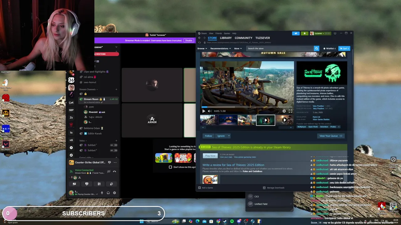Collapse the Voice category in Discord

[x=82, y=141]
